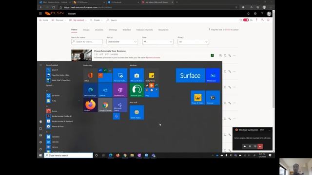Open the Office tile in Start menu
The height and width of the screenshot is (175, 312).
(91, 75)
